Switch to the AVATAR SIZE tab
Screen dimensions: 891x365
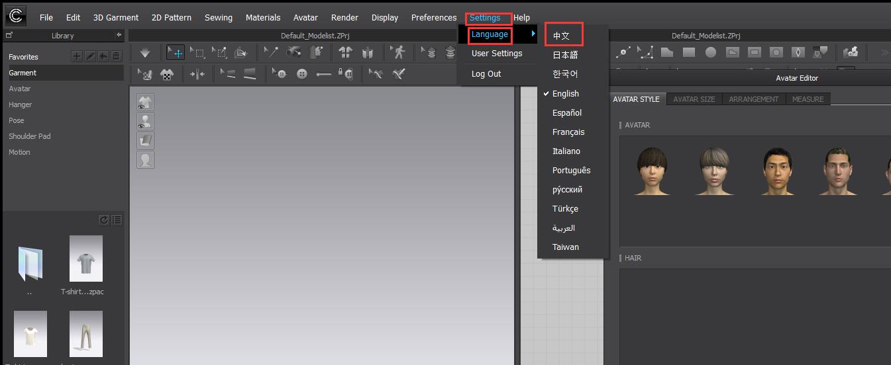tap(694, 99)
